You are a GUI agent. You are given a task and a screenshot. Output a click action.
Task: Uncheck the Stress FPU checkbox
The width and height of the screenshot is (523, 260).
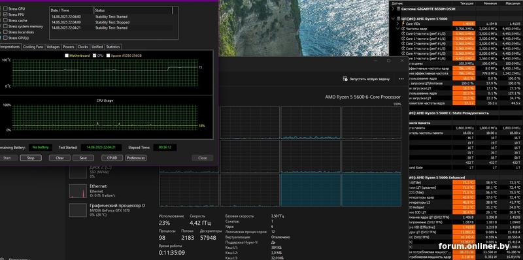pyautogui.click(x=5, y=14)
